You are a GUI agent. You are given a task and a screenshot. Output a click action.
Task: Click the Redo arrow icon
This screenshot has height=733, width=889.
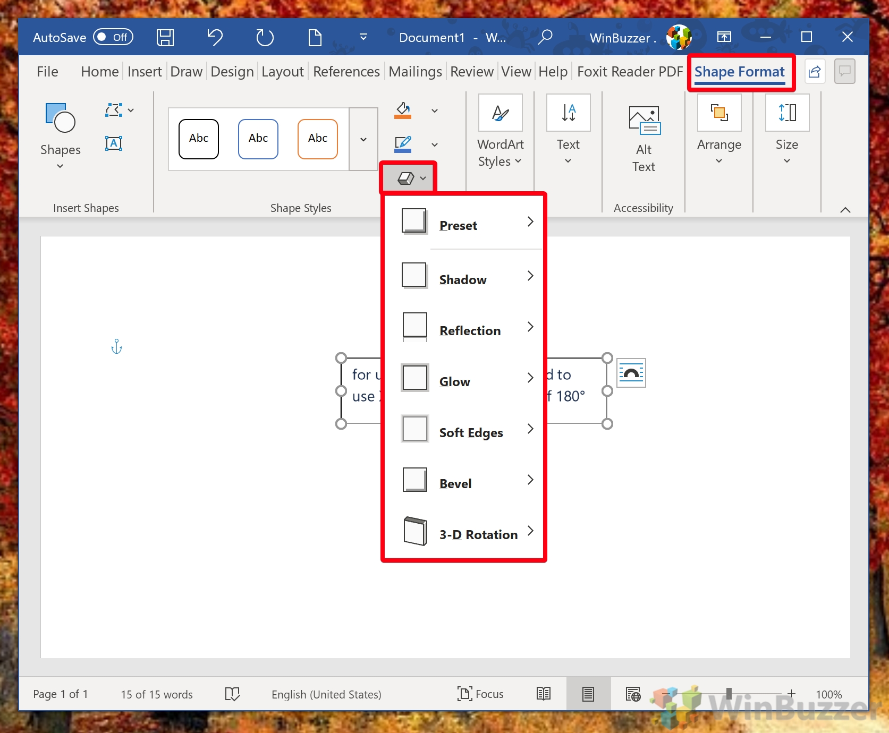265,37
